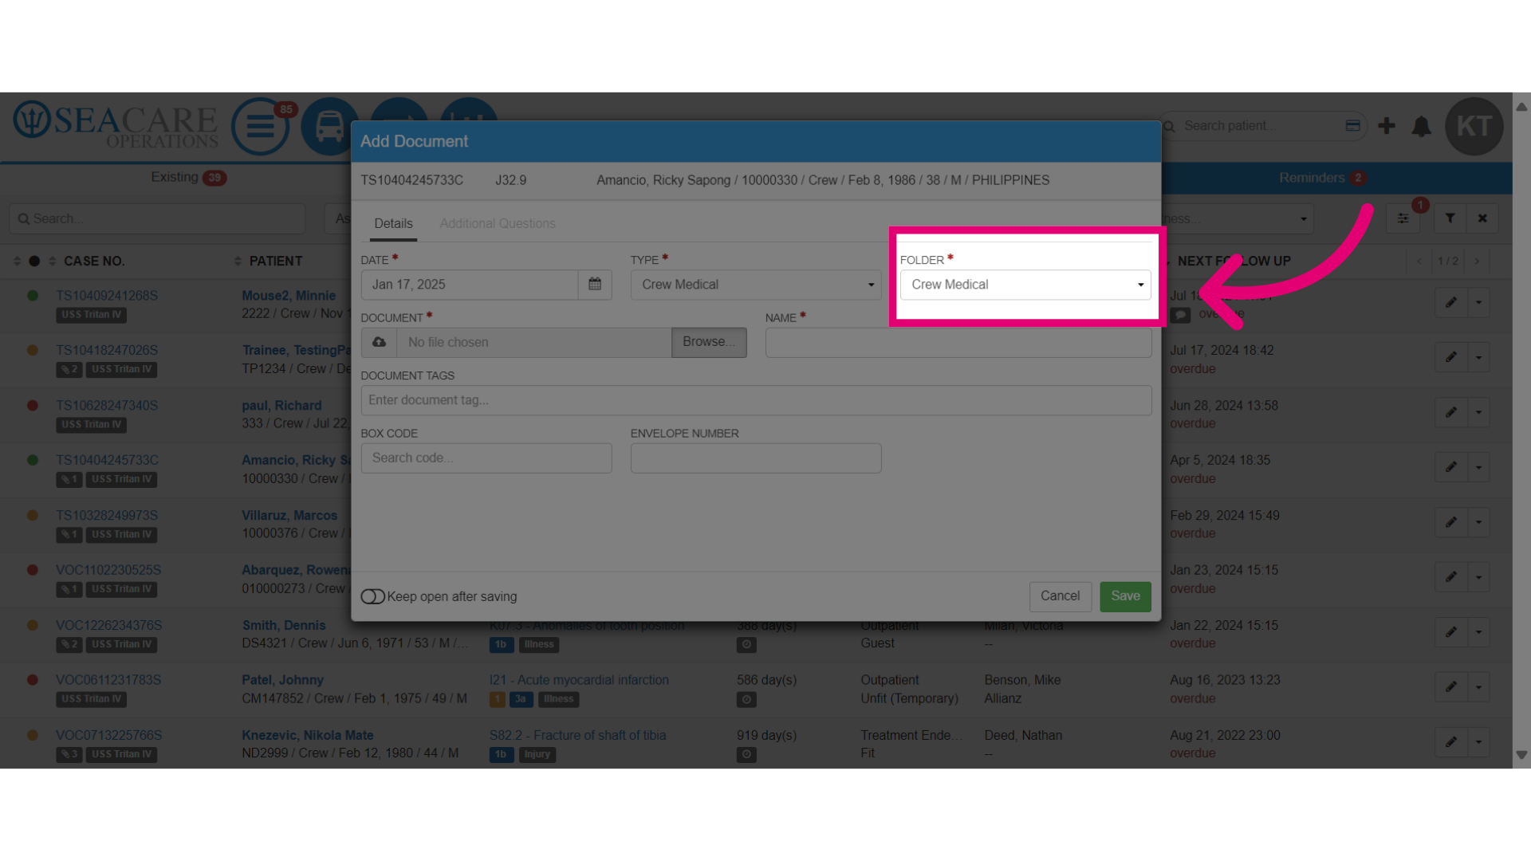Screen dimensions: 1531x861
Task: Click the Envelope Number field
Action: tap(756, 458)
